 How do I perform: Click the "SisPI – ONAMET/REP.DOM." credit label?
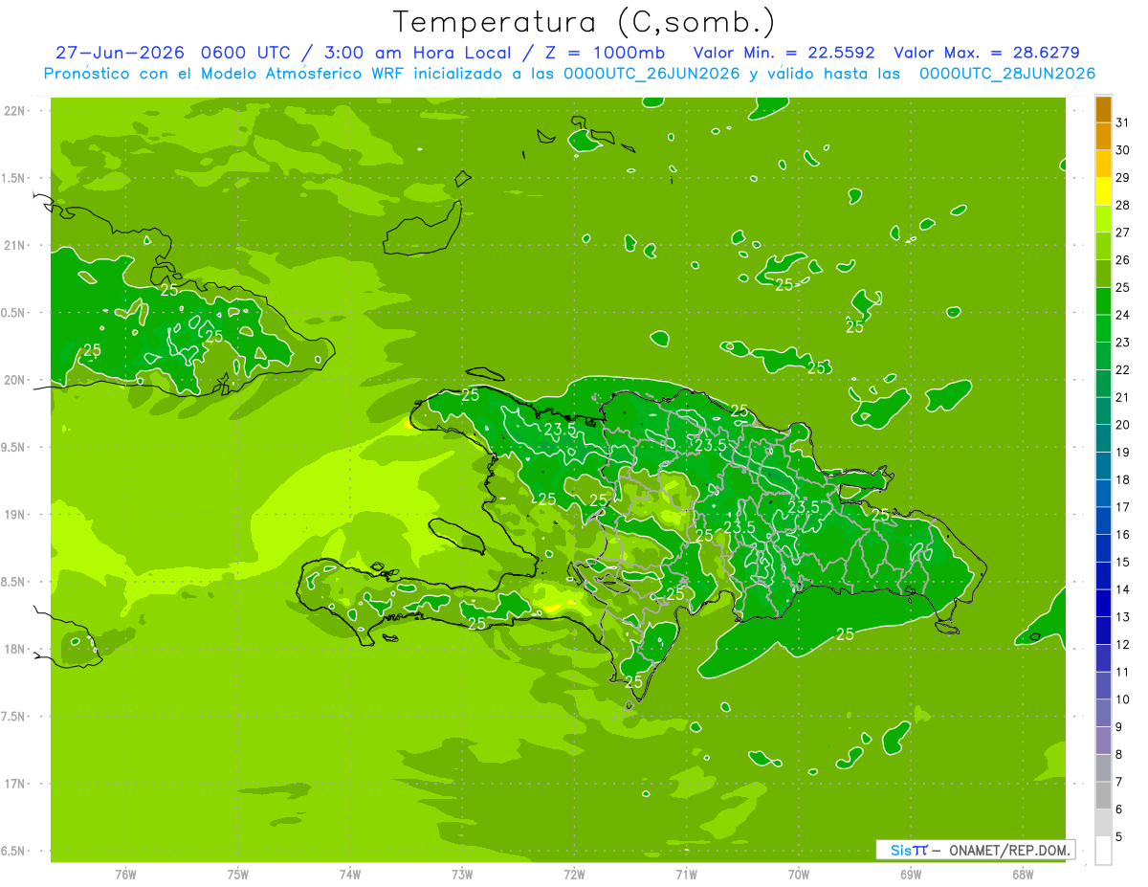pyautogui.click(x=976, y=850)
